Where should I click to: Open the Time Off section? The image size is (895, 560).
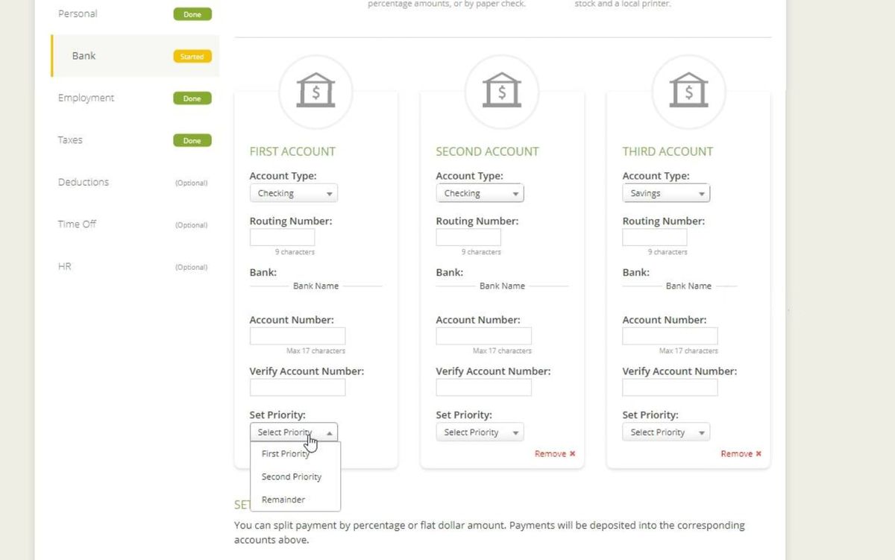77,224
